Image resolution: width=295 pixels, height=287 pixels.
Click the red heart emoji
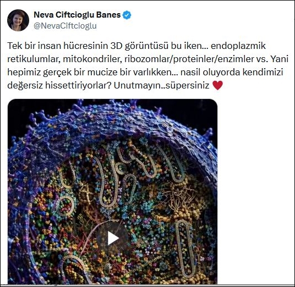(217, 85)
